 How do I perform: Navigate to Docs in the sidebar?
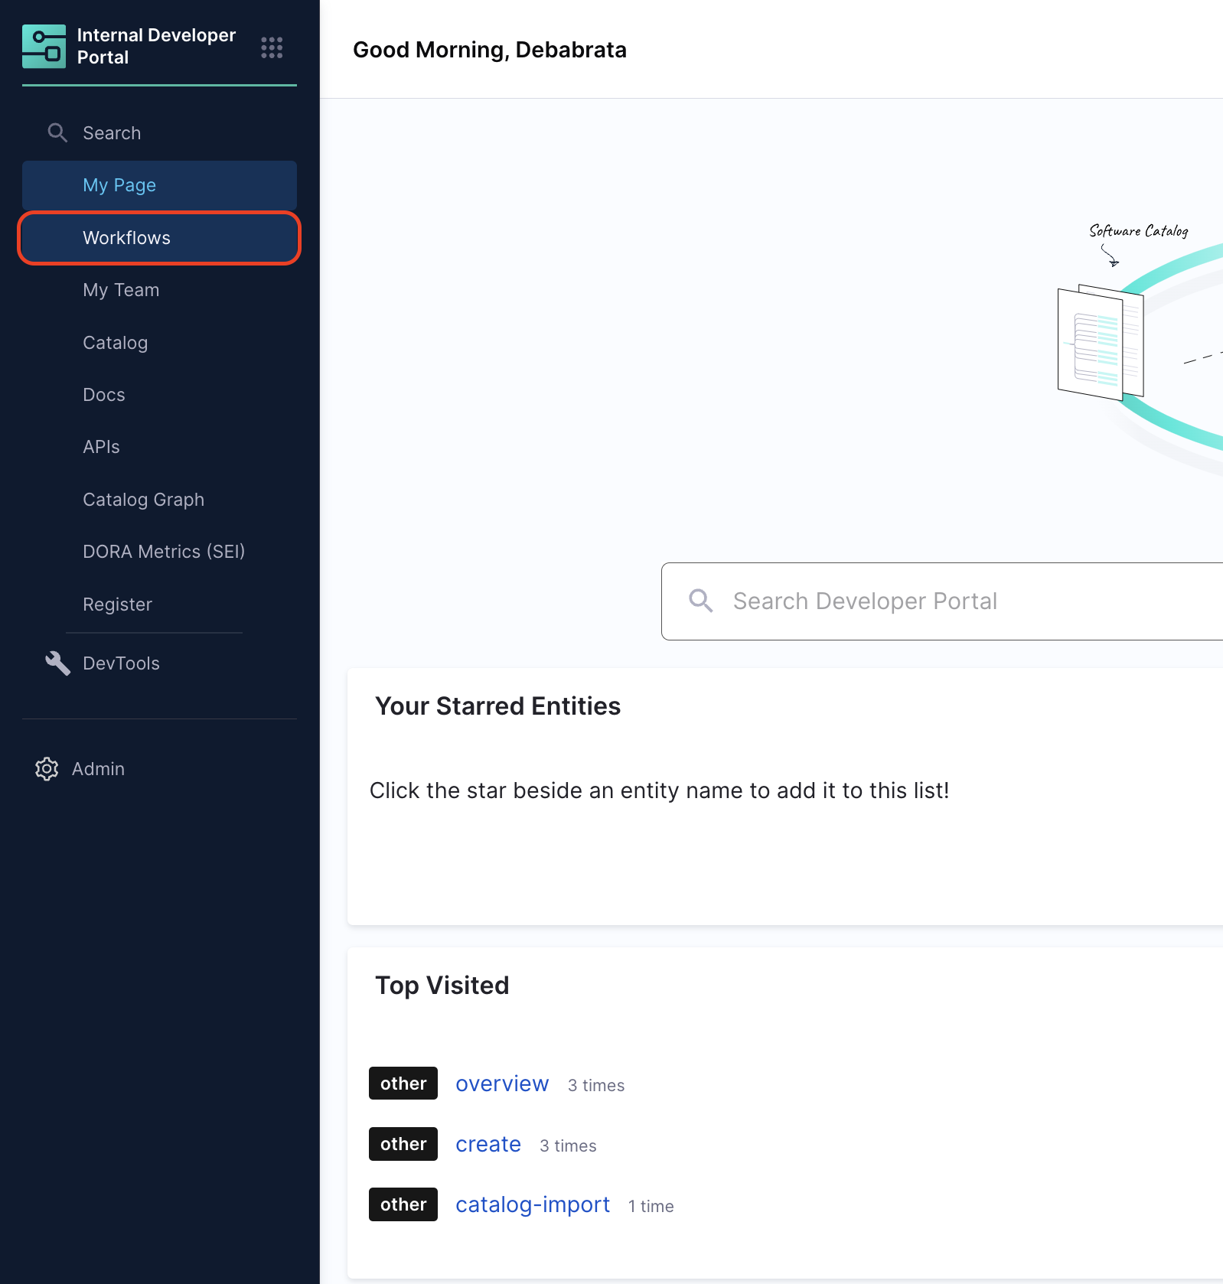pyautogui.click(x=103, y=395)
